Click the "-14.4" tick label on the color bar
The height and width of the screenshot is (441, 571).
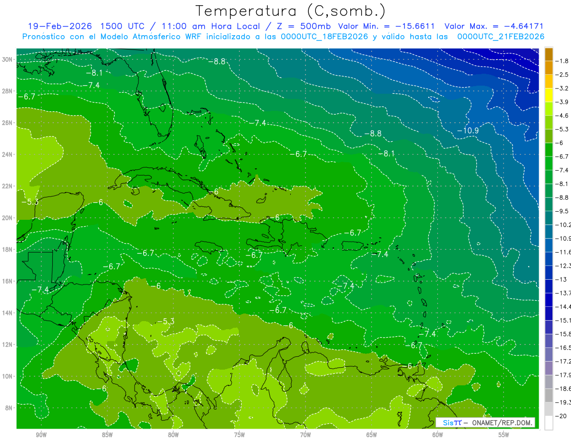[562, 307]
